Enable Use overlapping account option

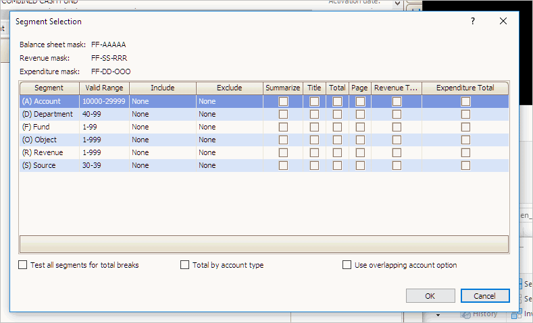pyautogui.click(x=347, y=265)
